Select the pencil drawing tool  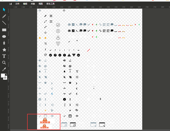[4, 16]
